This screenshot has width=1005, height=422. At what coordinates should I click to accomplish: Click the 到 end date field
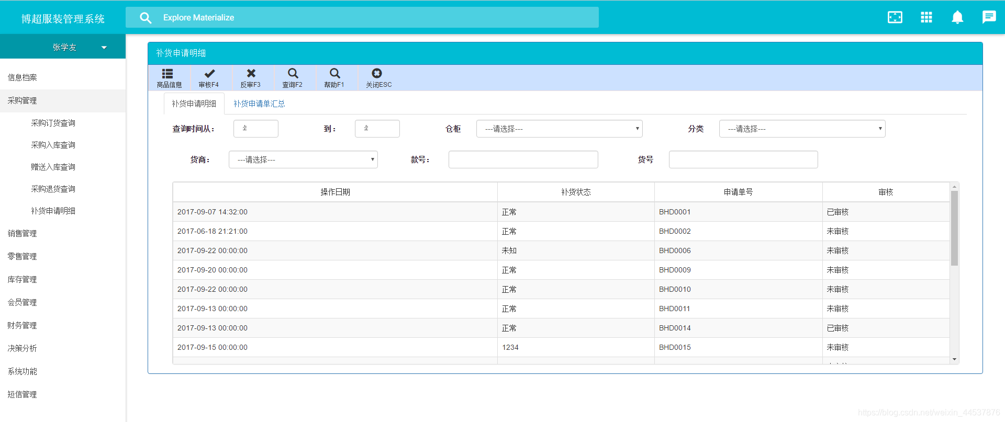(377, 129)
